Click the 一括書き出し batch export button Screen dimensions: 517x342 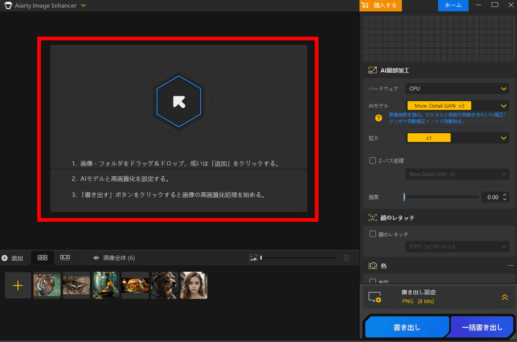[x=482, y=327]
